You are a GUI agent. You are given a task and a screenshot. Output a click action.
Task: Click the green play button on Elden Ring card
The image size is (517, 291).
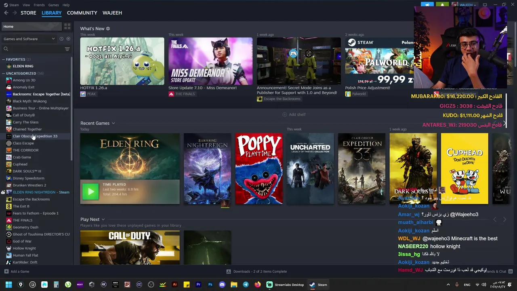pyautogui.click(x=90, y=192)
